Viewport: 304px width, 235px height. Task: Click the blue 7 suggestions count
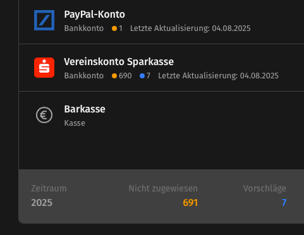pyautogui.click(x=284, y=203)
